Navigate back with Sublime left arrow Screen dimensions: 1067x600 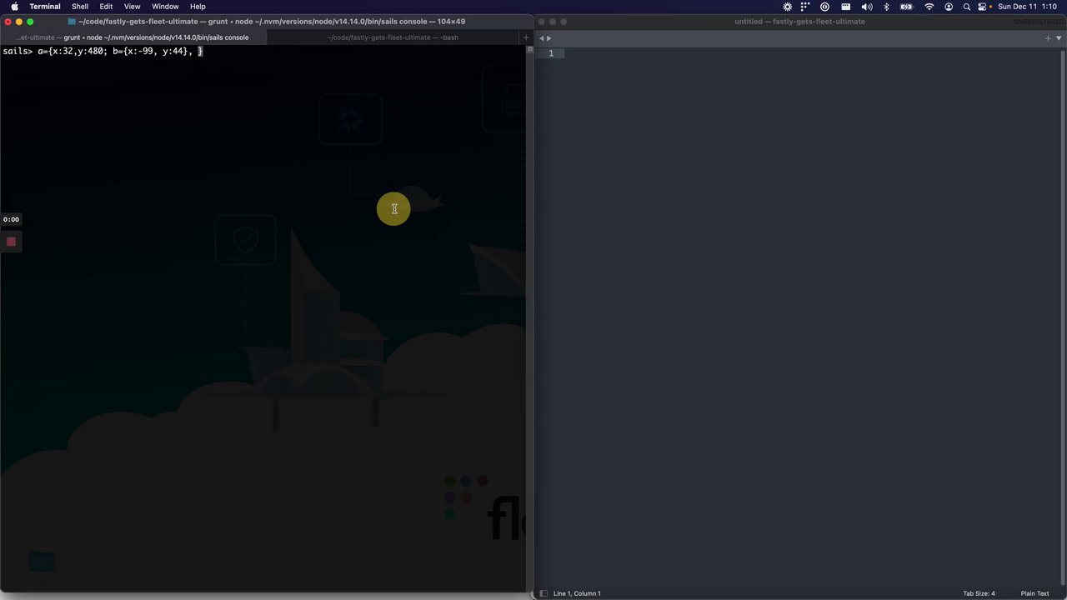coord(541,38)
